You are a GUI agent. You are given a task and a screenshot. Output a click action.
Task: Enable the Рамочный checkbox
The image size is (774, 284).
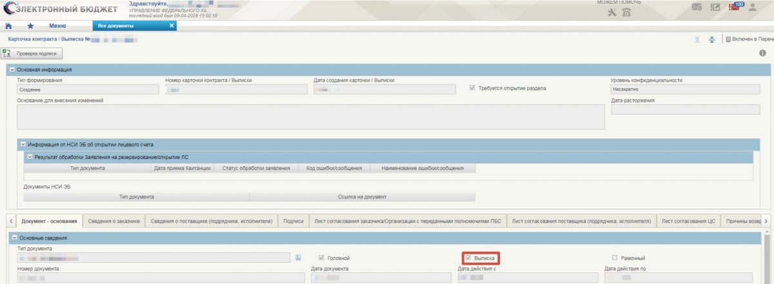[615, 258]
